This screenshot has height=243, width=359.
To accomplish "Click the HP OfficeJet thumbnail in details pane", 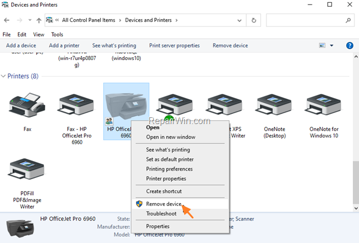I will click(x=20, y=228).
